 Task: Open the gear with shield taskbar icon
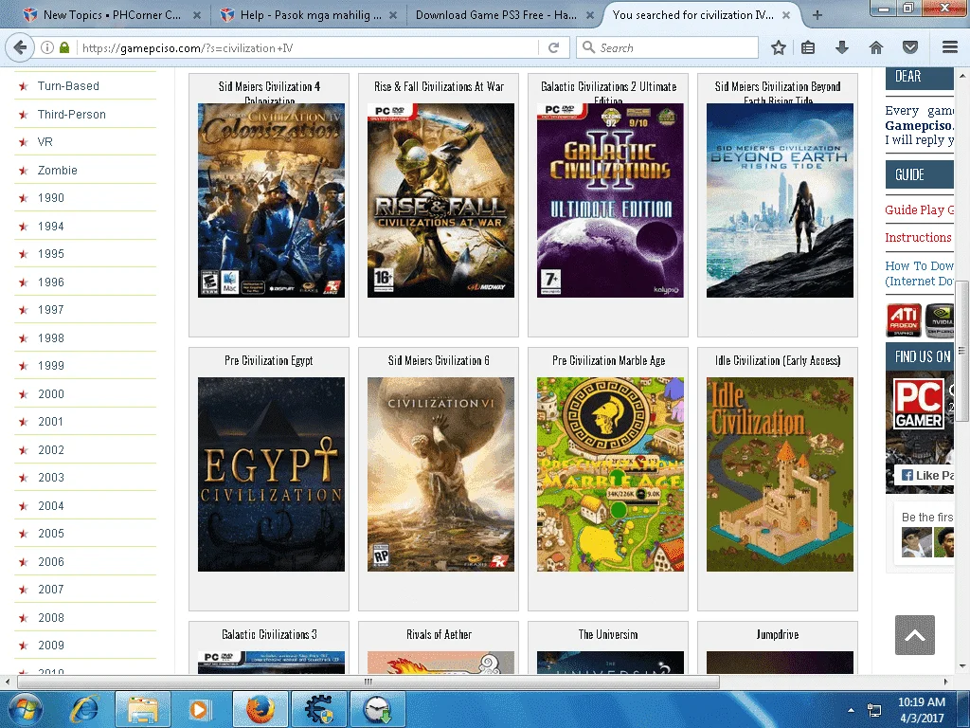click(x=318, y=709)
